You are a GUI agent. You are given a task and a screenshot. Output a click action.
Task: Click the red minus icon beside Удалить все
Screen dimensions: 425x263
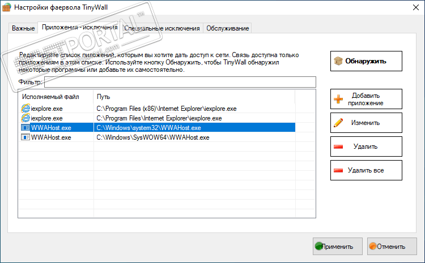[x=338, y=170]
